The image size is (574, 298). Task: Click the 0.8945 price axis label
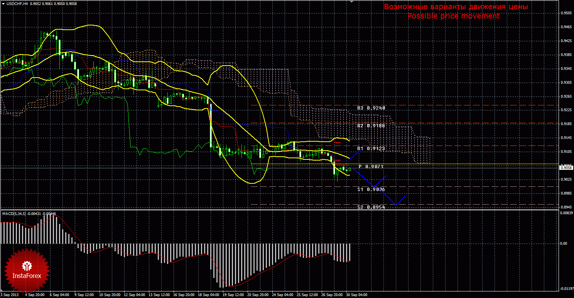(566, 207)
